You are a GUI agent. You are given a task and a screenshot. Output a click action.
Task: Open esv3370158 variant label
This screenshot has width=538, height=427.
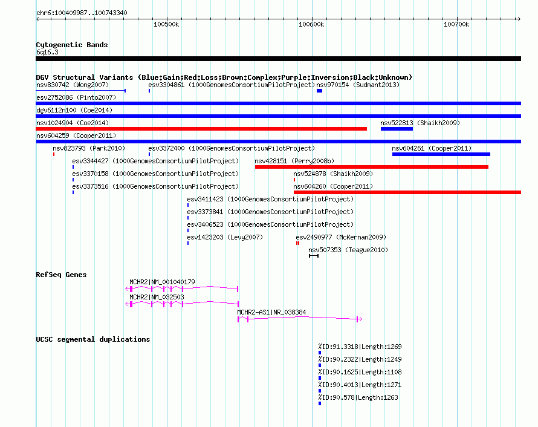(x=155, y=174)
